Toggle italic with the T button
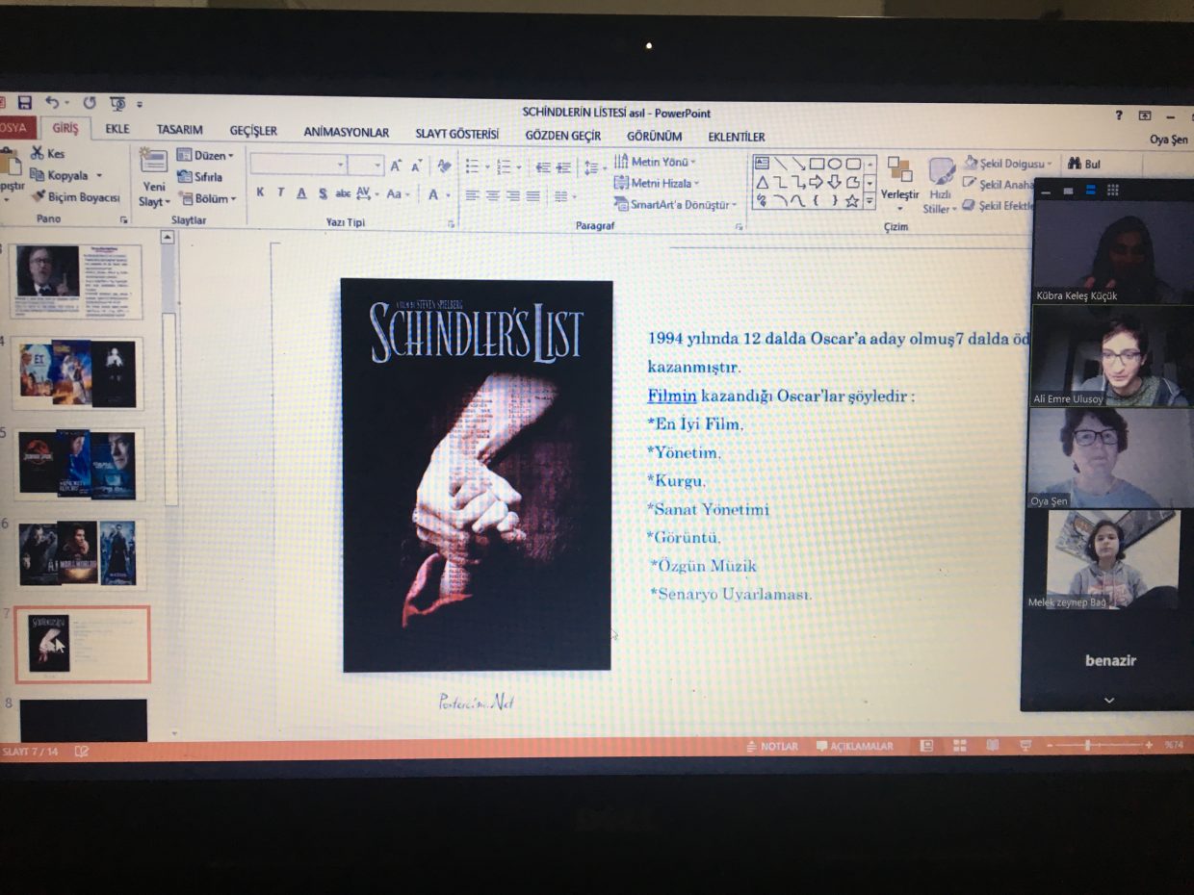This screenshot has width=1194, height=895. (x=280, y=192)
